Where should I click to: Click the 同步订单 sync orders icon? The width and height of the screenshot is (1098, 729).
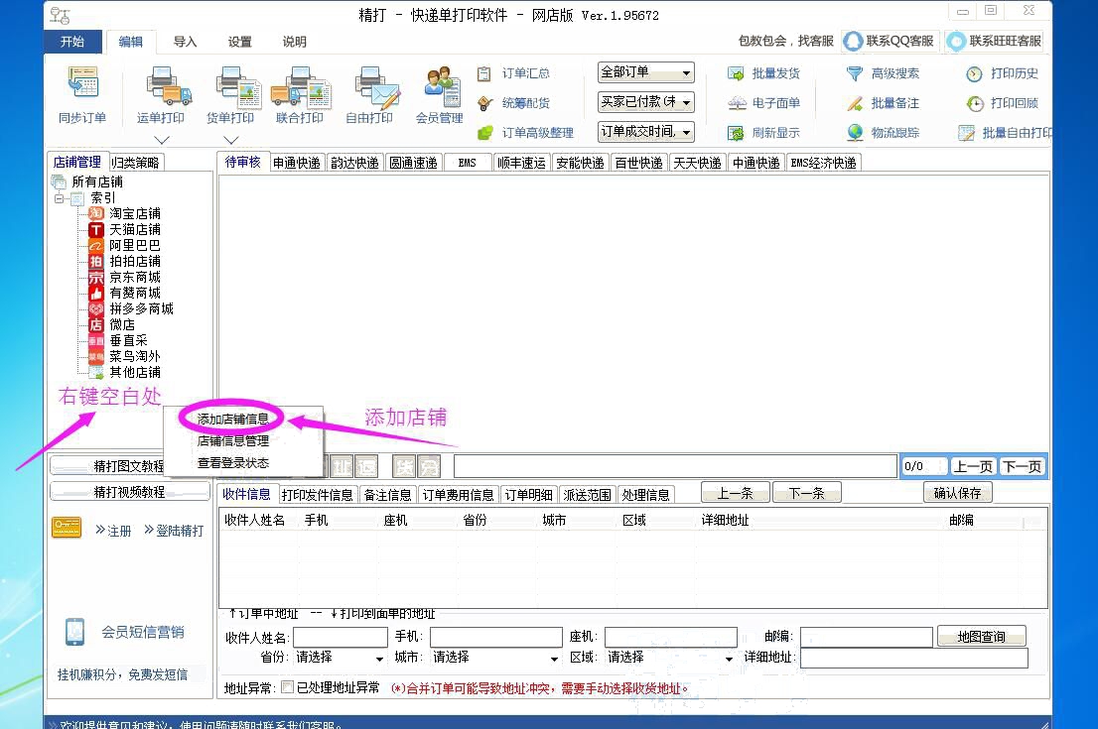[x=81, y=85]
